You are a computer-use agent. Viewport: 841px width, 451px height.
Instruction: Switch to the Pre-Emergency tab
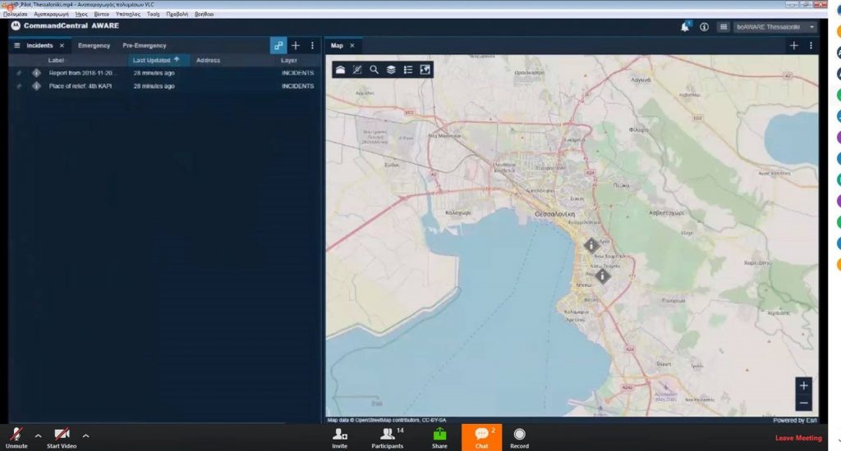145,46
